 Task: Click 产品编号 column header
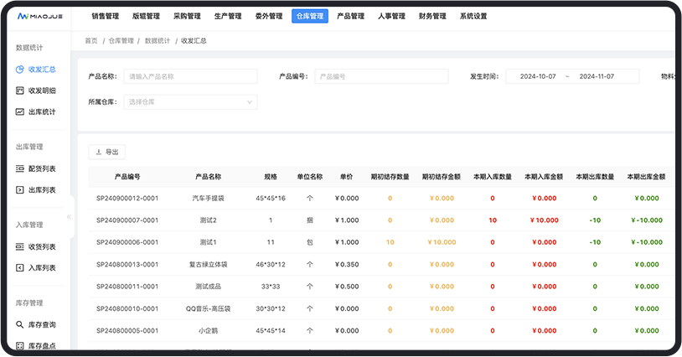click(x=127, y=177)
